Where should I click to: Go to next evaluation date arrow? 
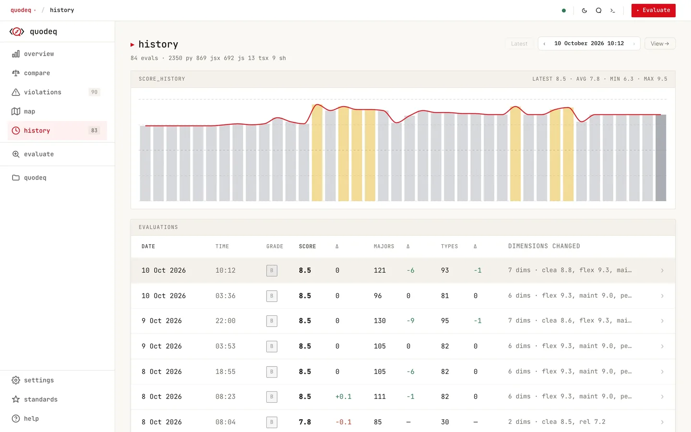tap(634, 44)
